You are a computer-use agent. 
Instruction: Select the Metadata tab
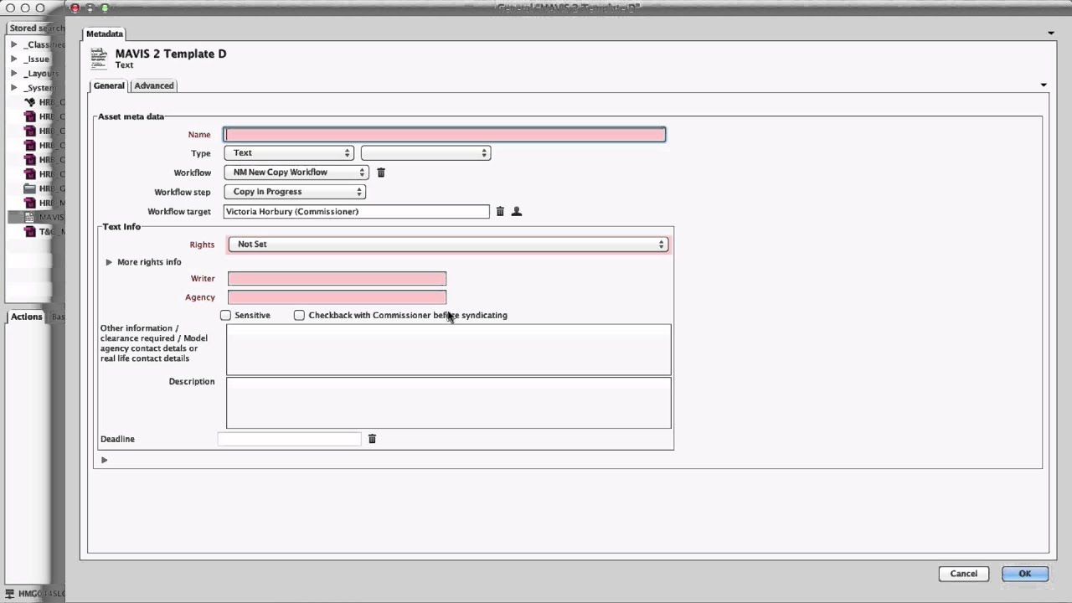coord(104,33)
